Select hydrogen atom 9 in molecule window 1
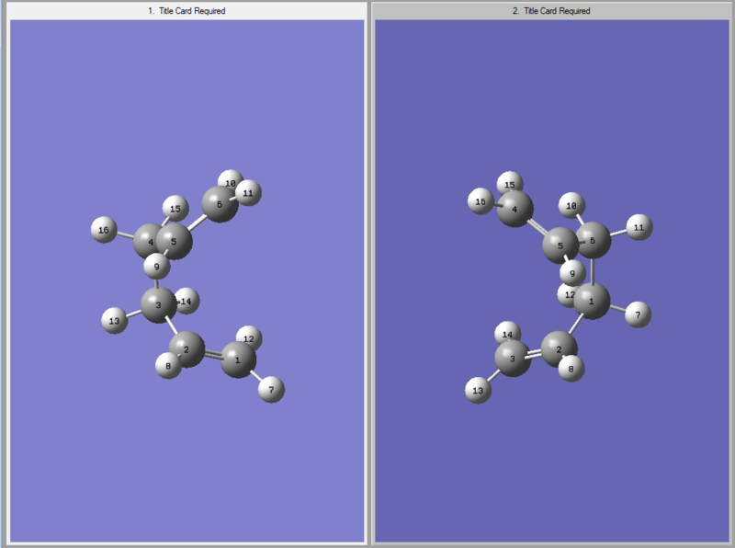Screen dimensions: 735x548 click(x=156, y=267)
